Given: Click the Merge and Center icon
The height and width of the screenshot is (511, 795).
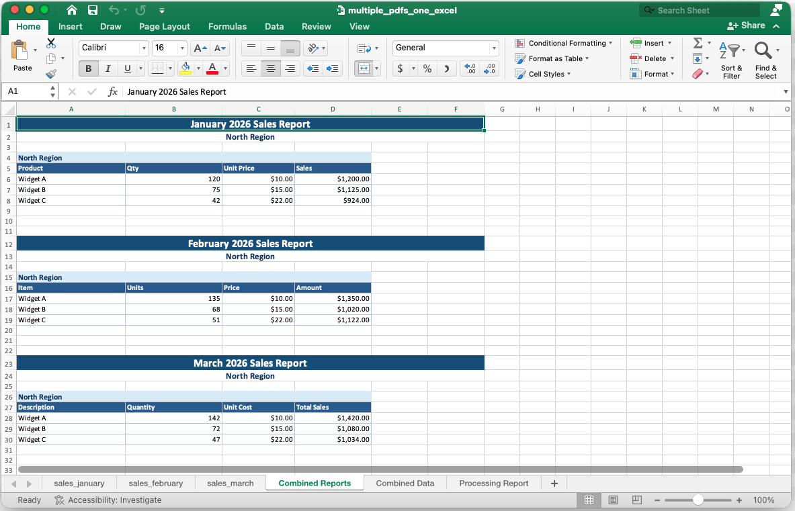Looking at the screenshot, I should coord(364,68).
